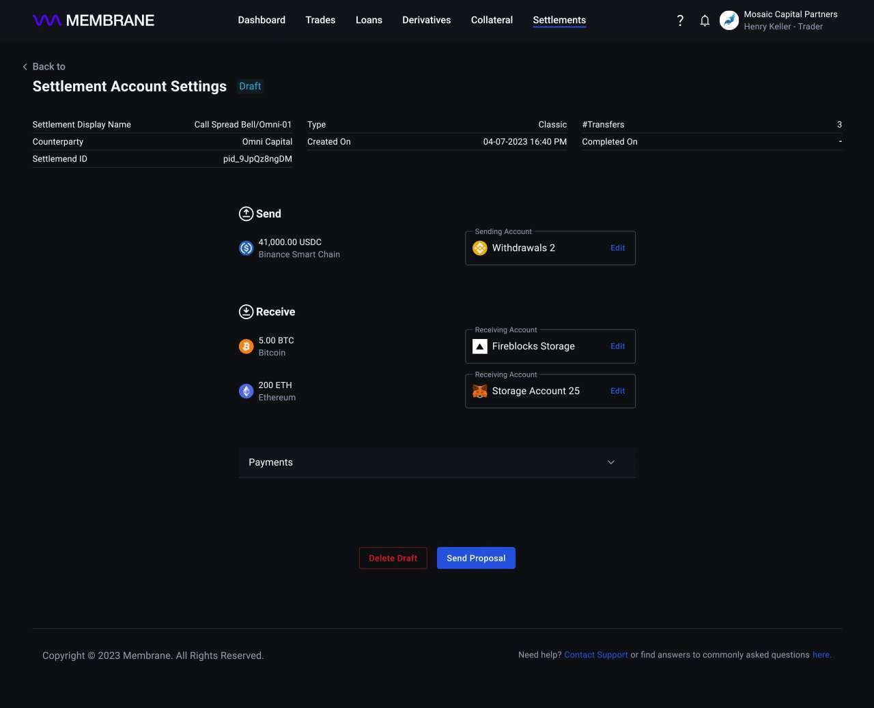Image resolution: width=874 pixels, height=708 pixels.
Task: Click the MetaMask fox icon
Action: point(480,392)
